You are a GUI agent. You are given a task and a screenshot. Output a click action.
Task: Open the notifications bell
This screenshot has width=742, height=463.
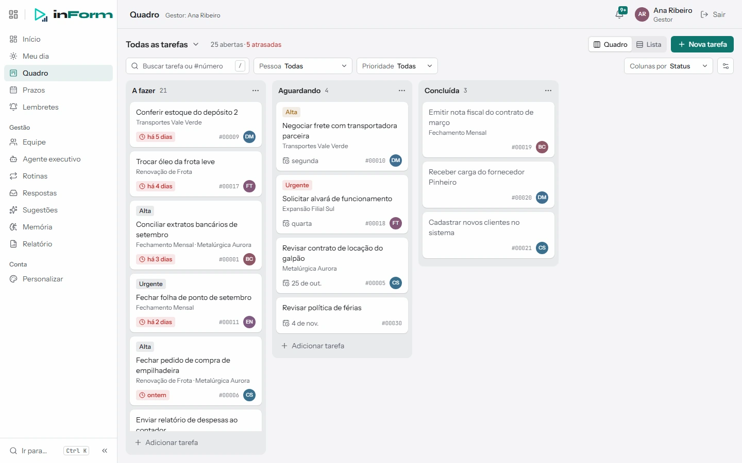pyautogui.click(x=620, y=14)
